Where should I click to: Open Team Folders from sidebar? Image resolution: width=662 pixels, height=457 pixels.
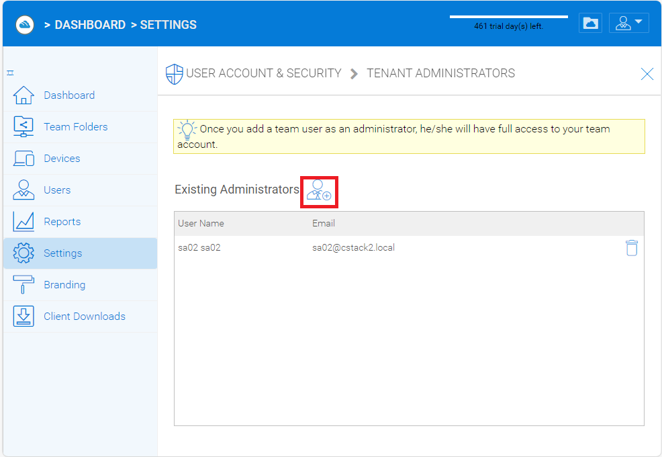[75, 127]
